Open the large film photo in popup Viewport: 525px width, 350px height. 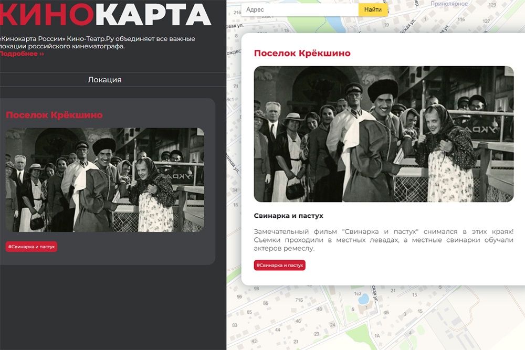coord(383,134)
